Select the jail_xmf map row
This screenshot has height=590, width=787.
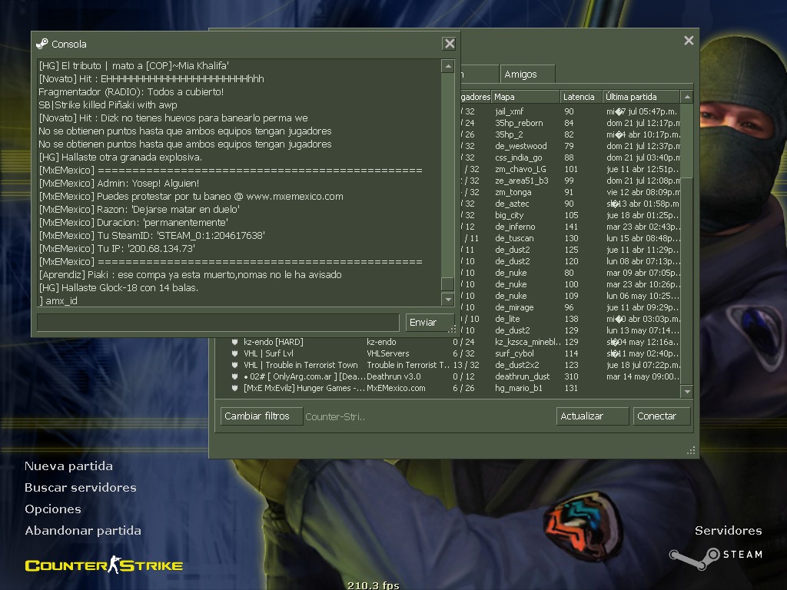coord(570,111)
